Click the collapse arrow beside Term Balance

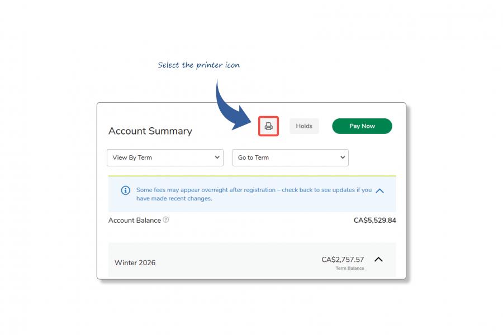(x=378, y=259)
